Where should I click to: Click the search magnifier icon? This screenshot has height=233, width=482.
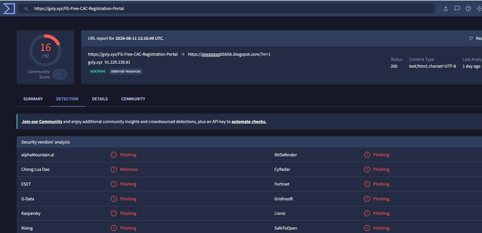pos(26,9)
